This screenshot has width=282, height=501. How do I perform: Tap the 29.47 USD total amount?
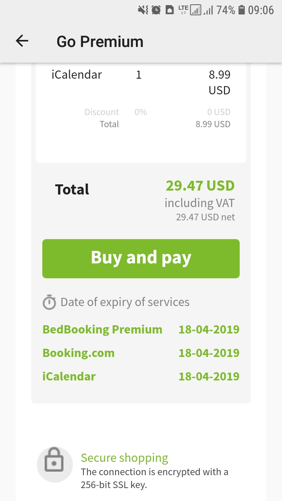point(200,186)
